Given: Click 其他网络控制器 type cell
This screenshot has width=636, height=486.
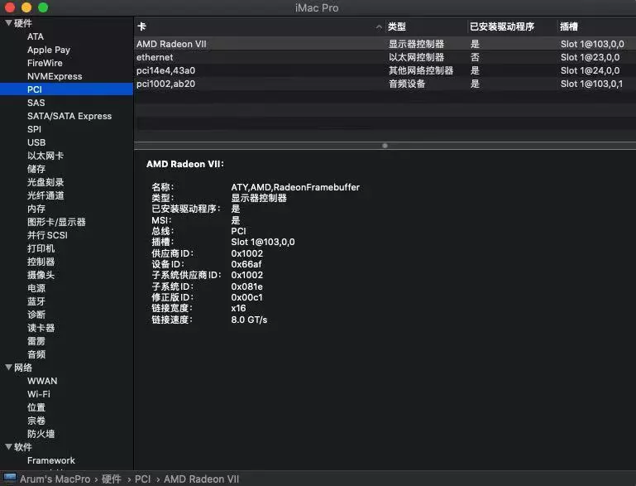Looking at the screenshot, I should [x=421, y=70].
